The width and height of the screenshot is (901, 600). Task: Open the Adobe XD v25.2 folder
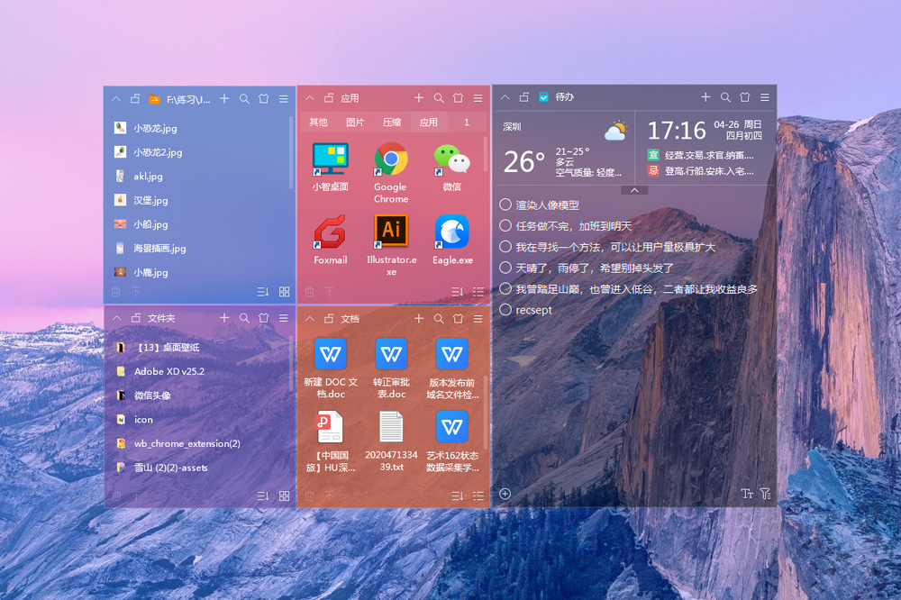coord(168,371)
